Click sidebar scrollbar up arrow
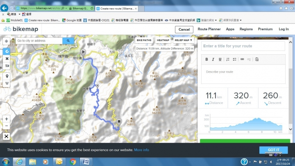 pyautogui.click(x=290, y=42)
